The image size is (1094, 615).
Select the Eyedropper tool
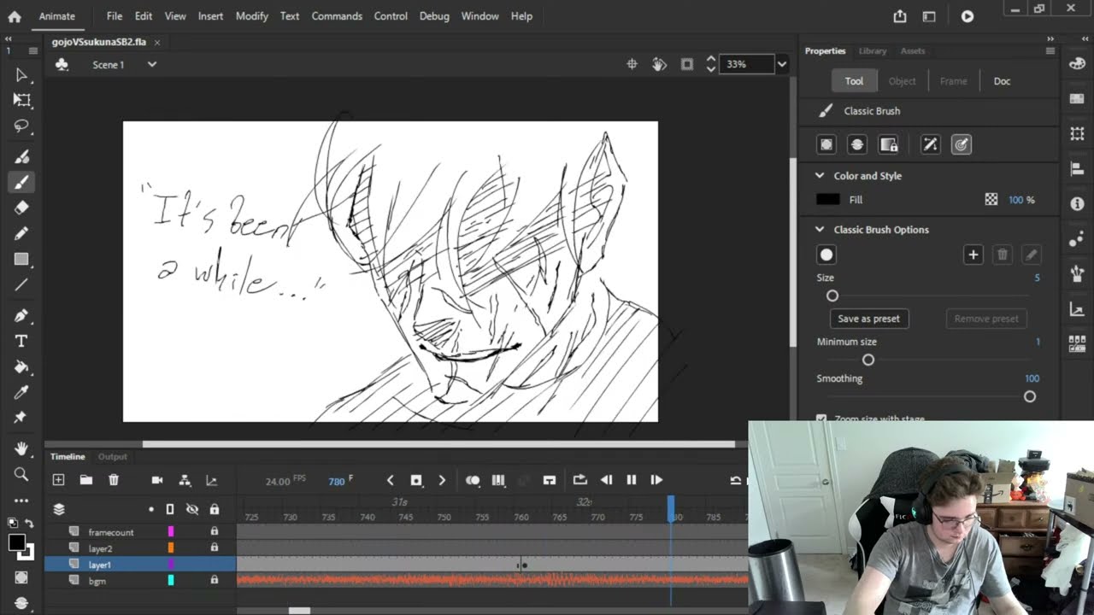[x=22, y=392]
